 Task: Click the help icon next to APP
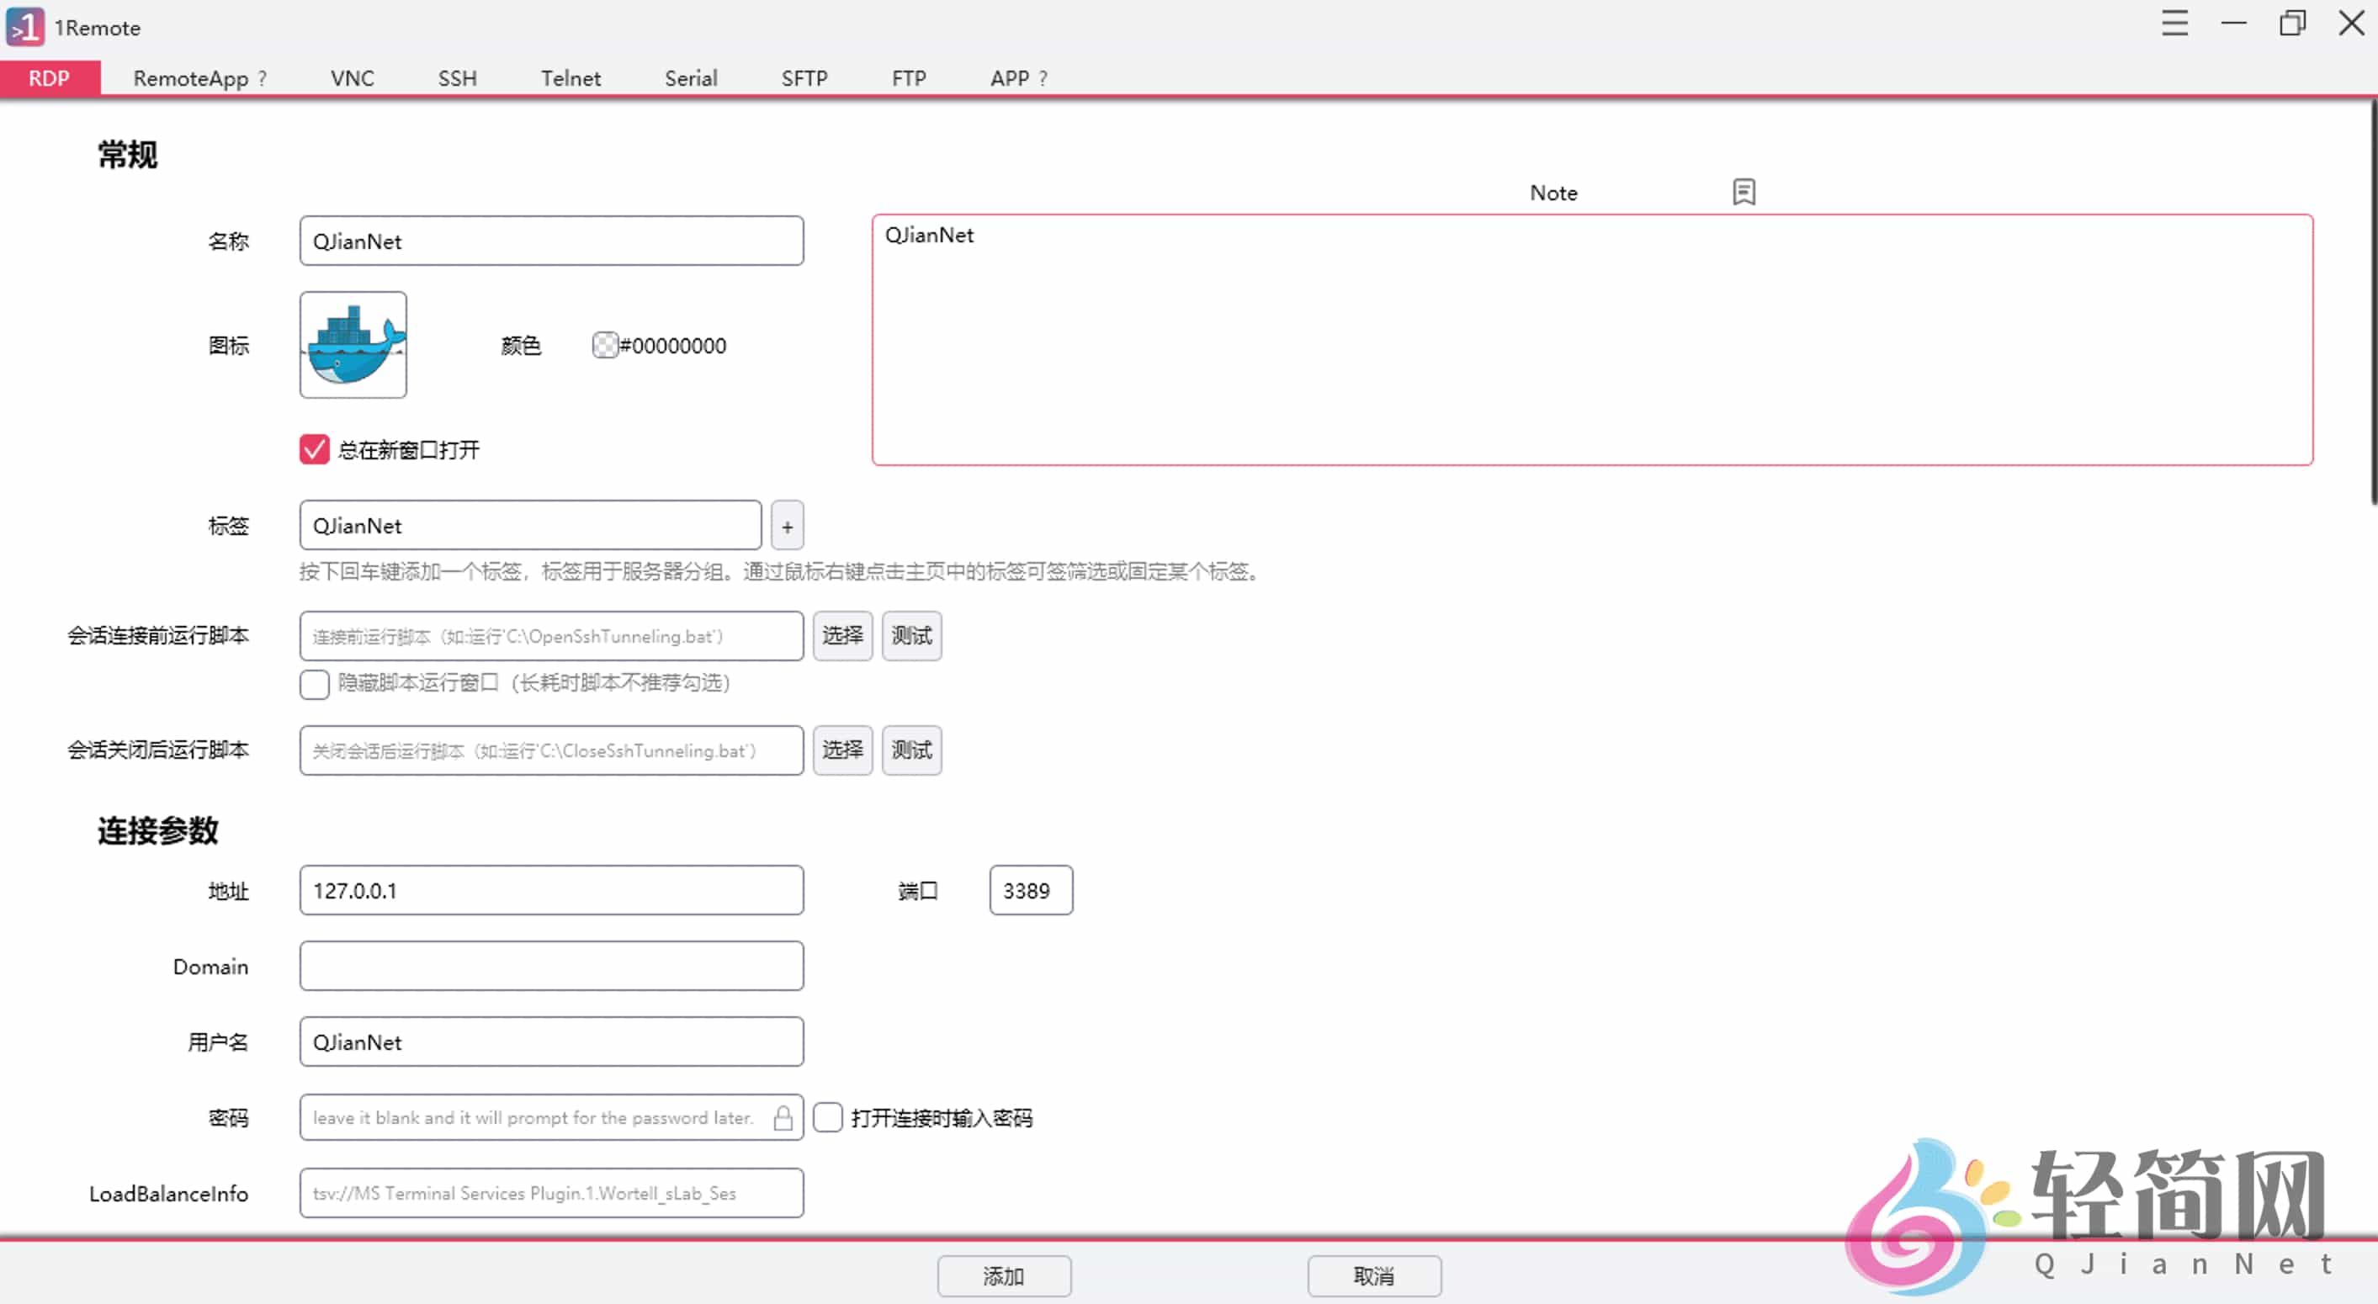[x=1043, y=77]
